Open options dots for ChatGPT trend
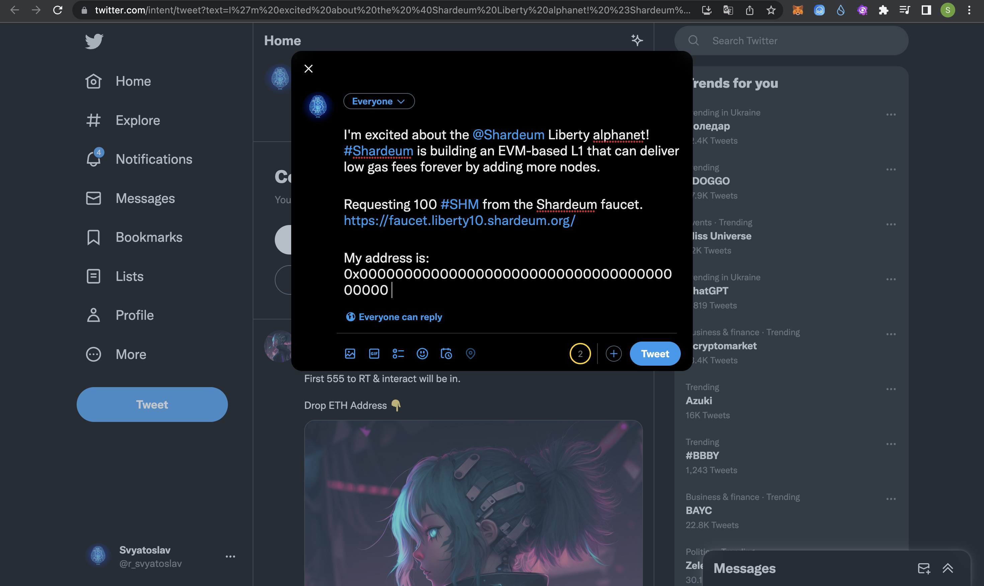The width and height of the screenshot is (984, 586). click(x=891, y=279)
